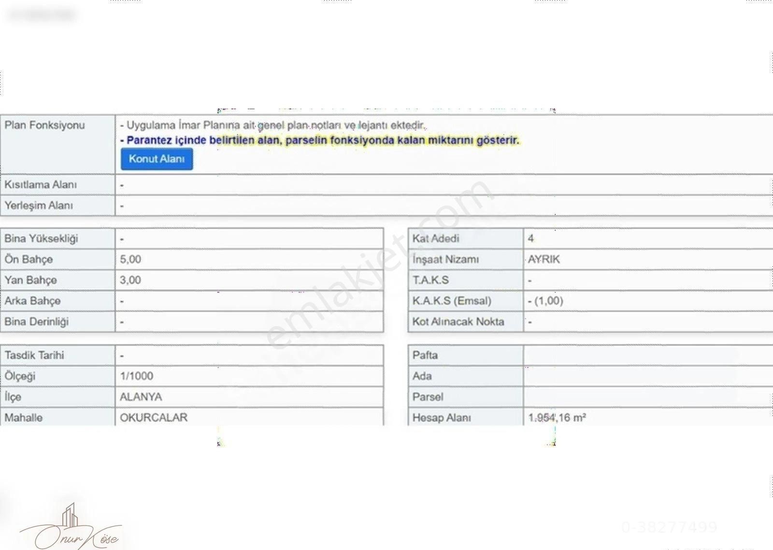Viewport: 773px width, 550px height.
Task: Click the Kot Alınacak Nokta label
Action: 458,322
